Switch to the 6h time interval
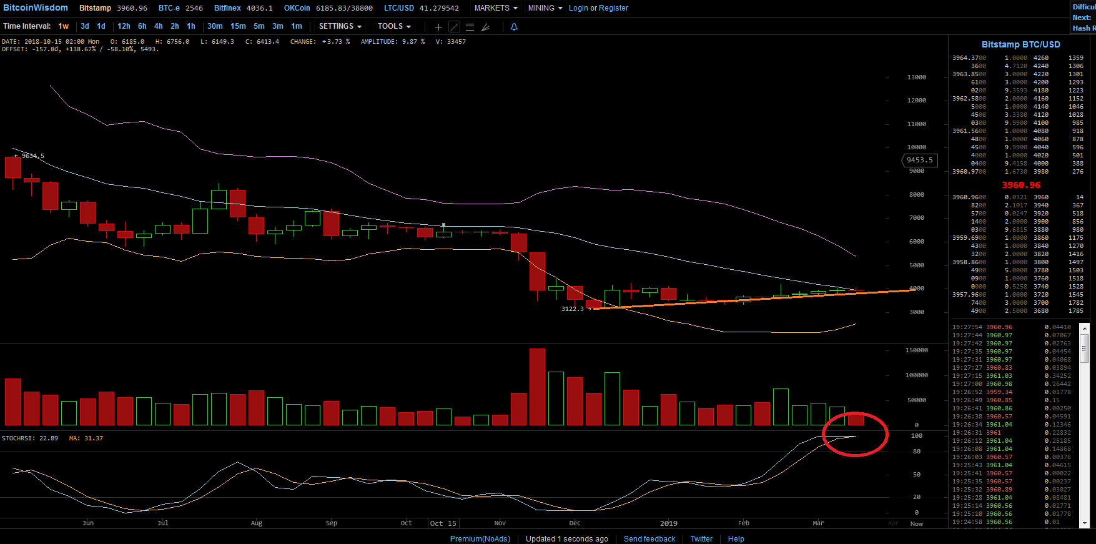 click(x=142, y=26)
